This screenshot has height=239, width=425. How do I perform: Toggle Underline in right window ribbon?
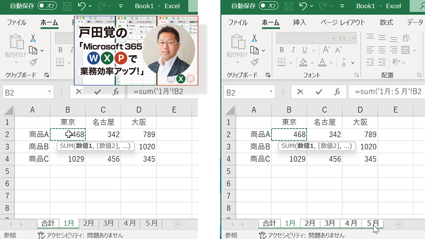(304, 50)
